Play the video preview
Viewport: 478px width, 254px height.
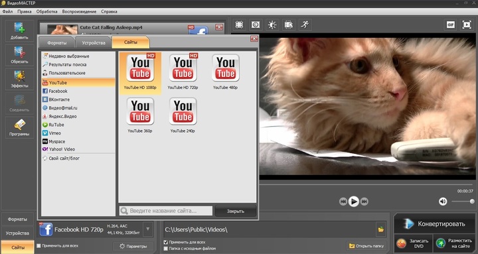click(x=354, y=202)
